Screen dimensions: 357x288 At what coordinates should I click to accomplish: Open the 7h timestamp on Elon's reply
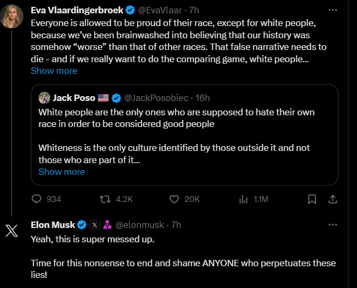pyautogui.click(x=176, y=225)
